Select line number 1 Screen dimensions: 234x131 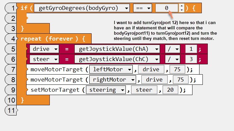(11, 8)
